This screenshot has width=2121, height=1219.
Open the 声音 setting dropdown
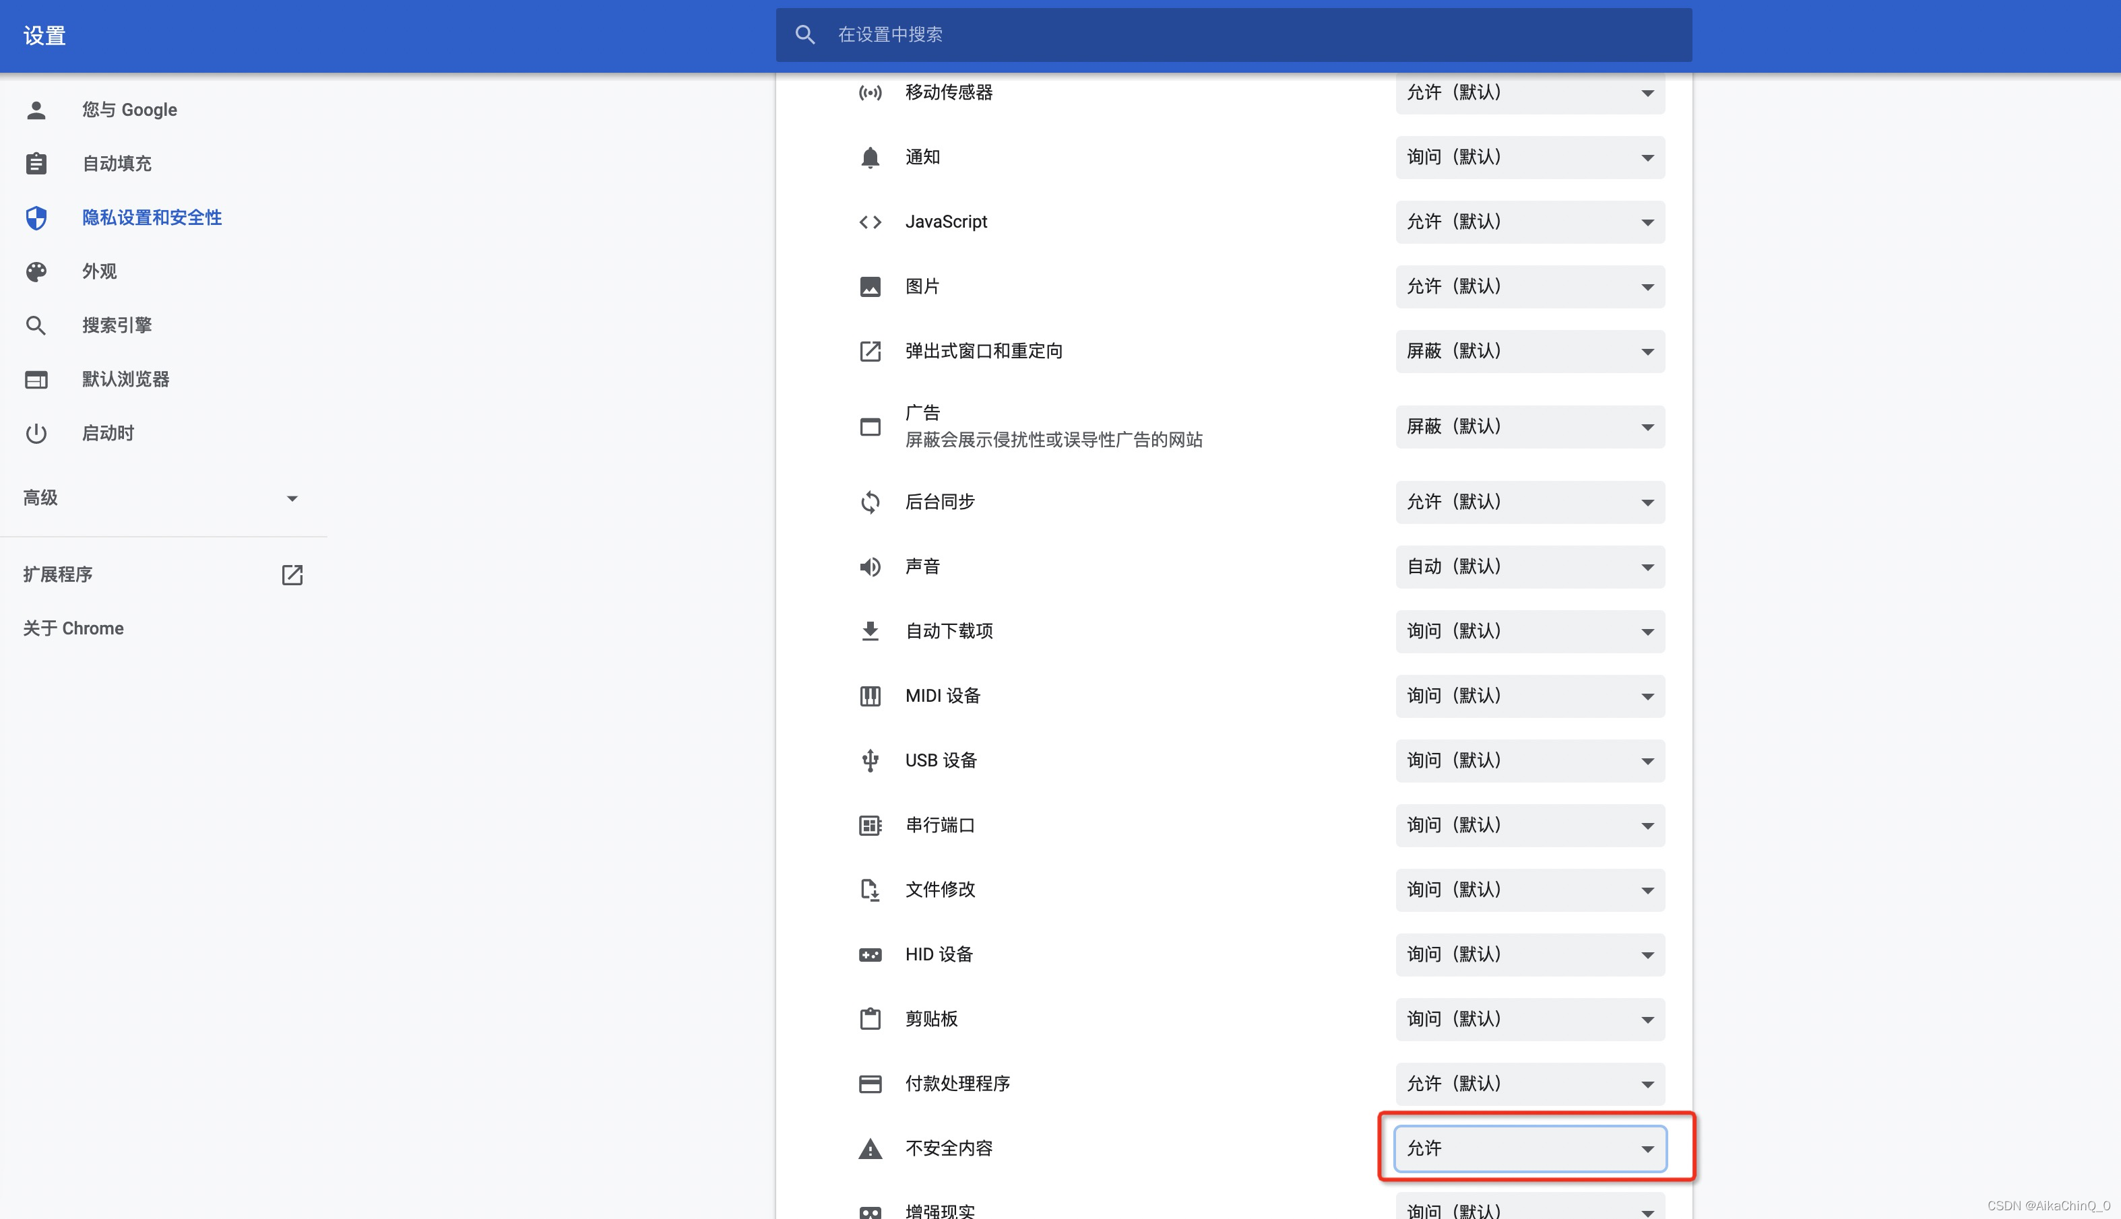pos(1529,567)
